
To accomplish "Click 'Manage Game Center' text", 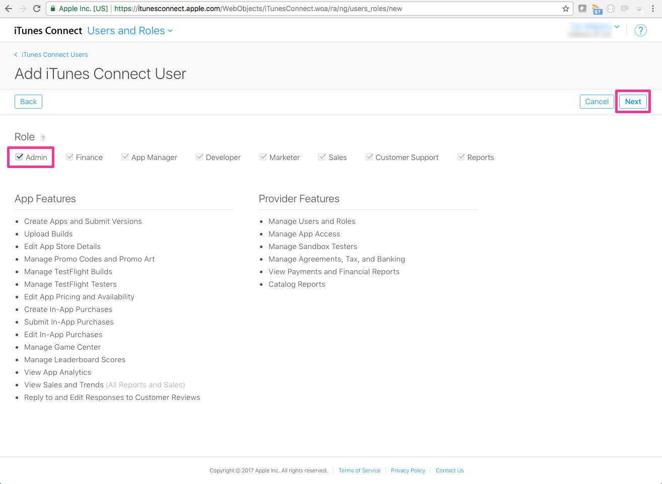I will click(62, 347).
